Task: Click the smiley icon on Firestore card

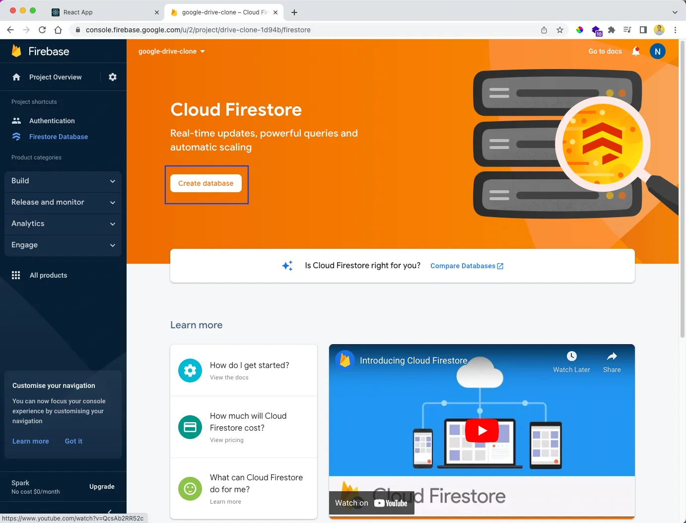Action: [x=190, y=489]
